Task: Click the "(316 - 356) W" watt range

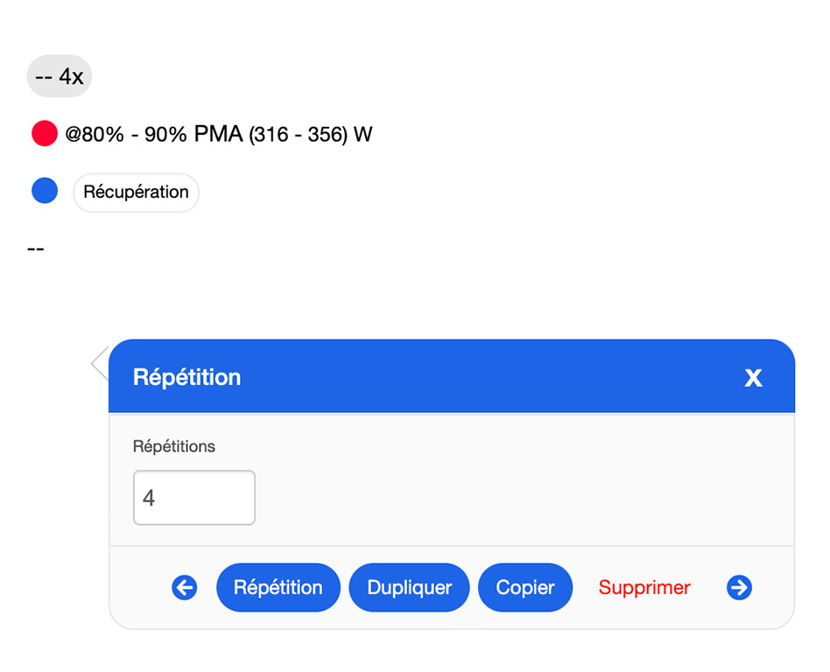Action: pyautogui.click(x=310, y=135)
